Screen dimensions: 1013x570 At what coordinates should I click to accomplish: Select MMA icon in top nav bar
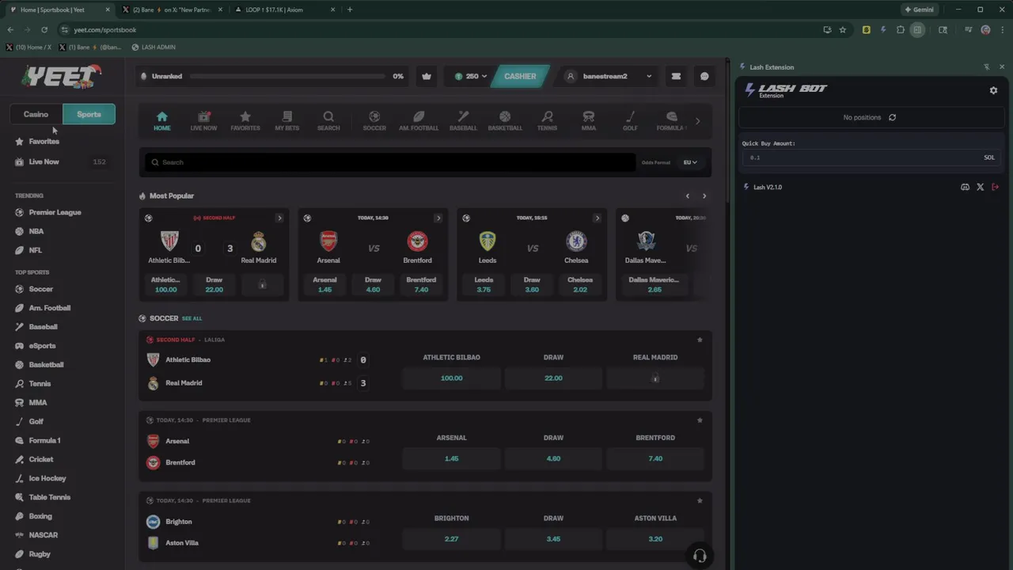589,120
